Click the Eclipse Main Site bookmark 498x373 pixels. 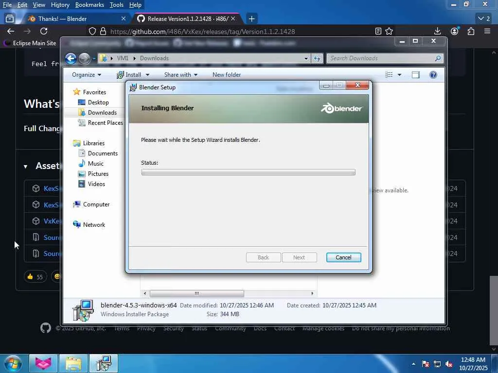pyautogui.click(x=30, y=43)
